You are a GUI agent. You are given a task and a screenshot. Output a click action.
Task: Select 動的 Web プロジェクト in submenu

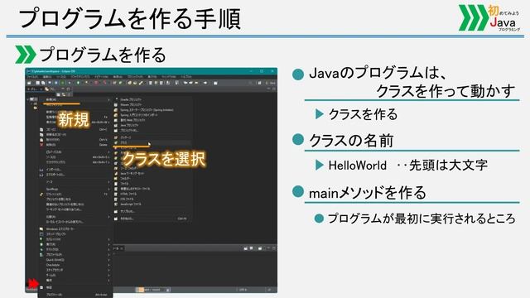tap(152, 120)
